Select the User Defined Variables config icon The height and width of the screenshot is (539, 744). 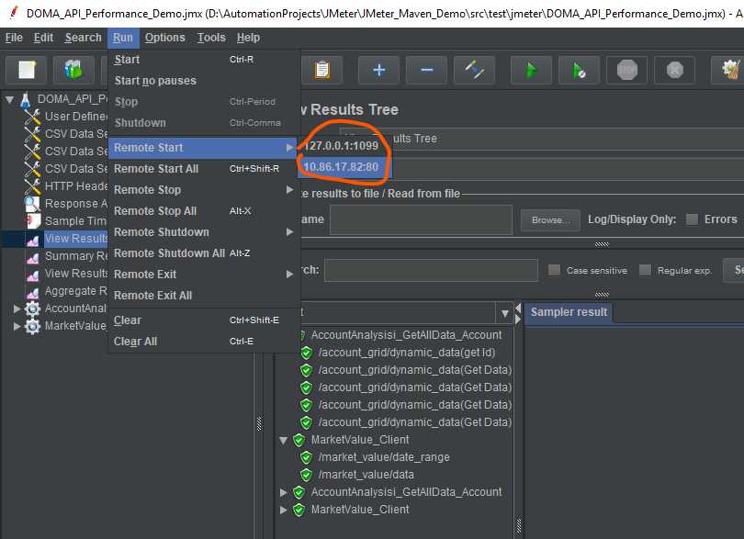click(x=32, y=117)
